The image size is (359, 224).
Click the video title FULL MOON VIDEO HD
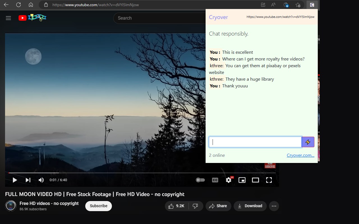coord(95,194)
